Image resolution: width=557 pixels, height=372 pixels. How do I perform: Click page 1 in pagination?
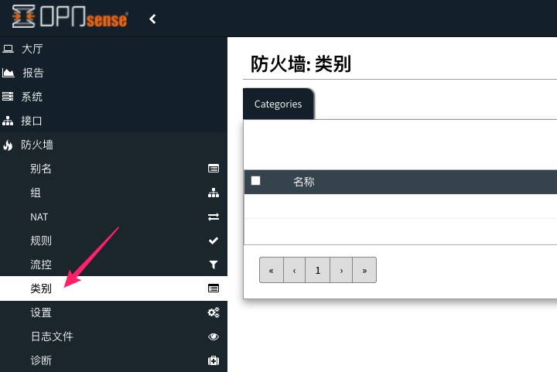[317, 270]
